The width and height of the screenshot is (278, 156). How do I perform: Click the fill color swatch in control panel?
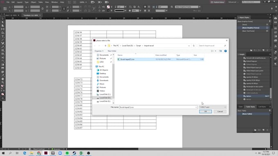coord(108,7)
